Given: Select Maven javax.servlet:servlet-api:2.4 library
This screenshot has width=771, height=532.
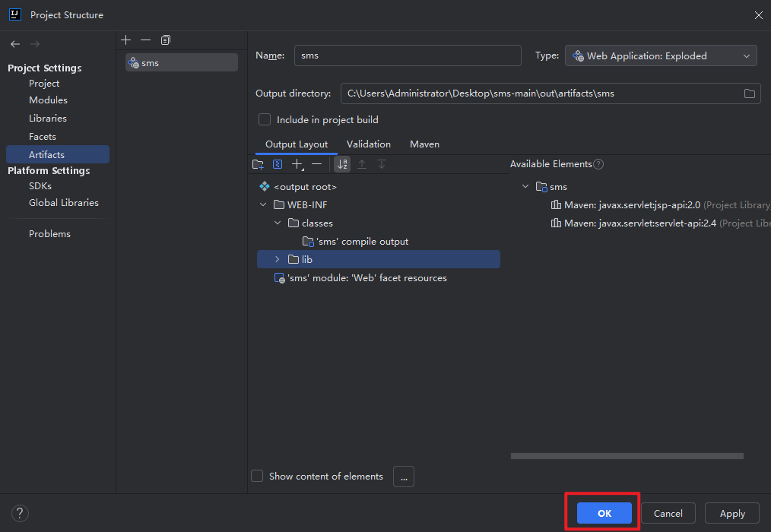Looking at the screenshot, I should [x=660, y=223].
